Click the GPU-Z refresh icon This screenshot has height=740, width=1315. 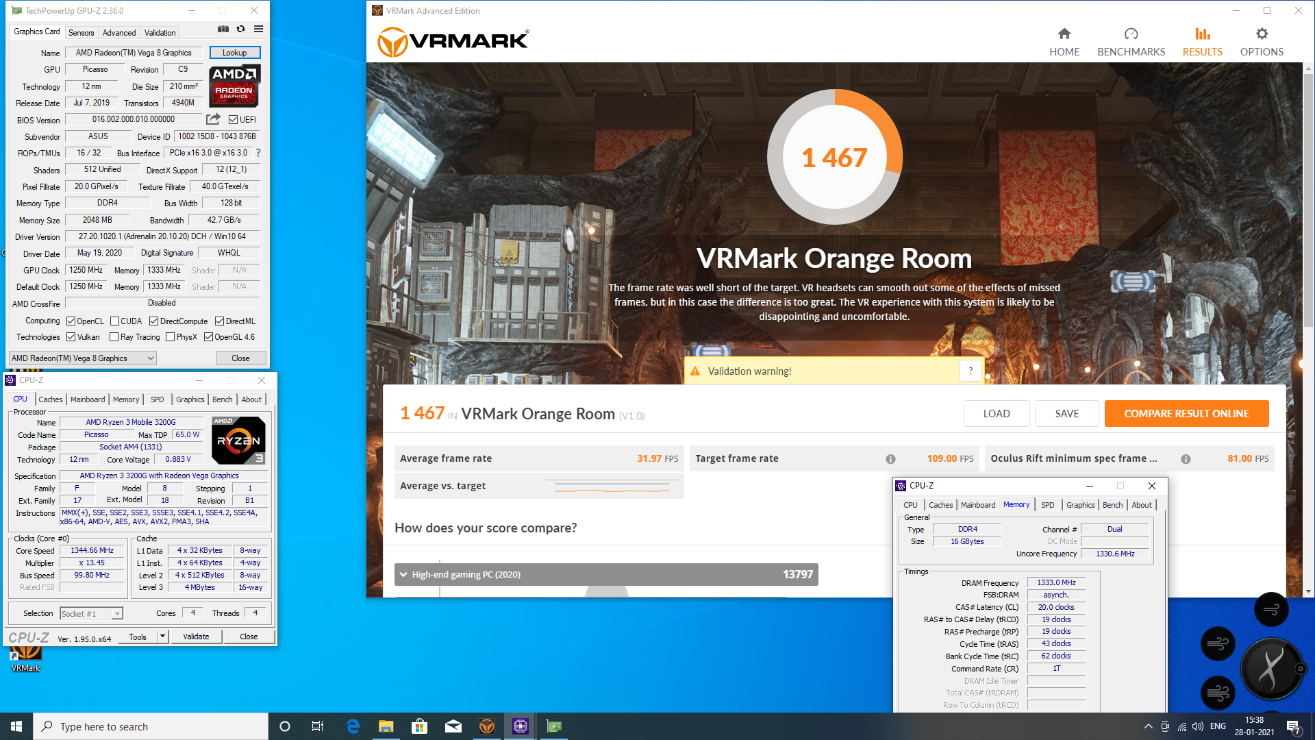(241, 29)
